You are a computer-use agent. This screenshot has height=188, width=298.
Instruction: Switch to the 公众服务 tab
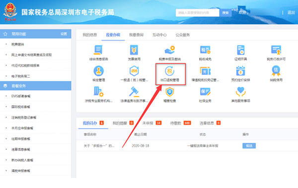[x=183, y=35]
